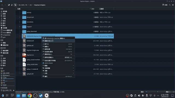Choose open terminal here entry
Screen dimensions: 175x98
[58, 61]
